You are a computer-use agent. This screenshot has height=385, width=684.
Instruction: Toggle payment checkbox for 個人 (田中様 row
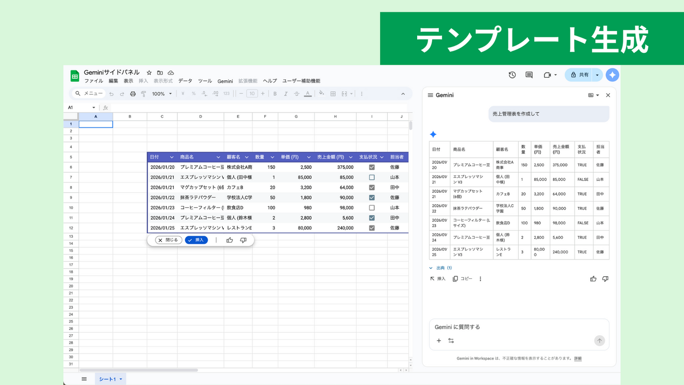(372, 177)
